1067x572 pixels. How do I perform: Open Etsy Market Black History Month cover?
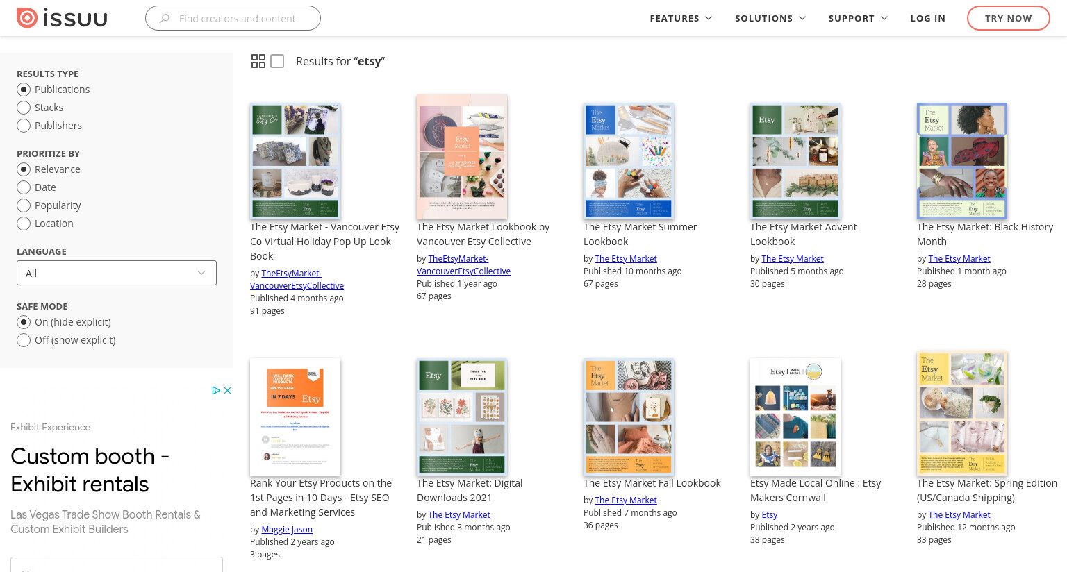(x=962, y=161)
